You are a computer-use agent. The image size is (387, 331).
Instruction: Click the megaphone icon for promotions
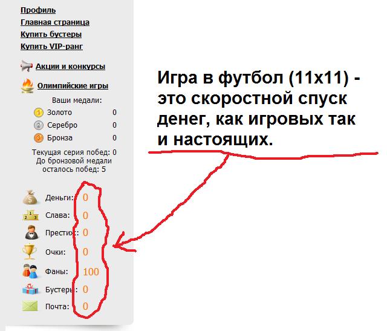27,66
